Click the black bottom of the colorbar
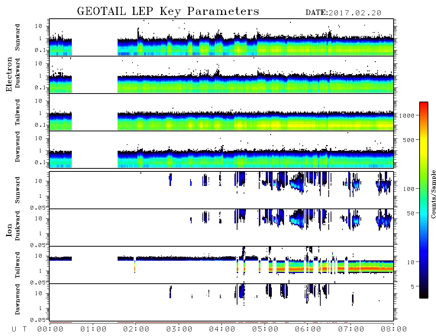 [424, 295]
